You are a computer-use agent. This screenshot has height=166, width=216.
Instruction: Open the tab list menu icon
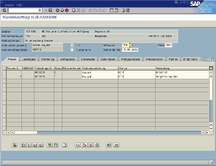213,59
